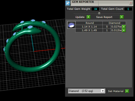
Task: Click the gem count 1 cell
Action: point(107,30)
